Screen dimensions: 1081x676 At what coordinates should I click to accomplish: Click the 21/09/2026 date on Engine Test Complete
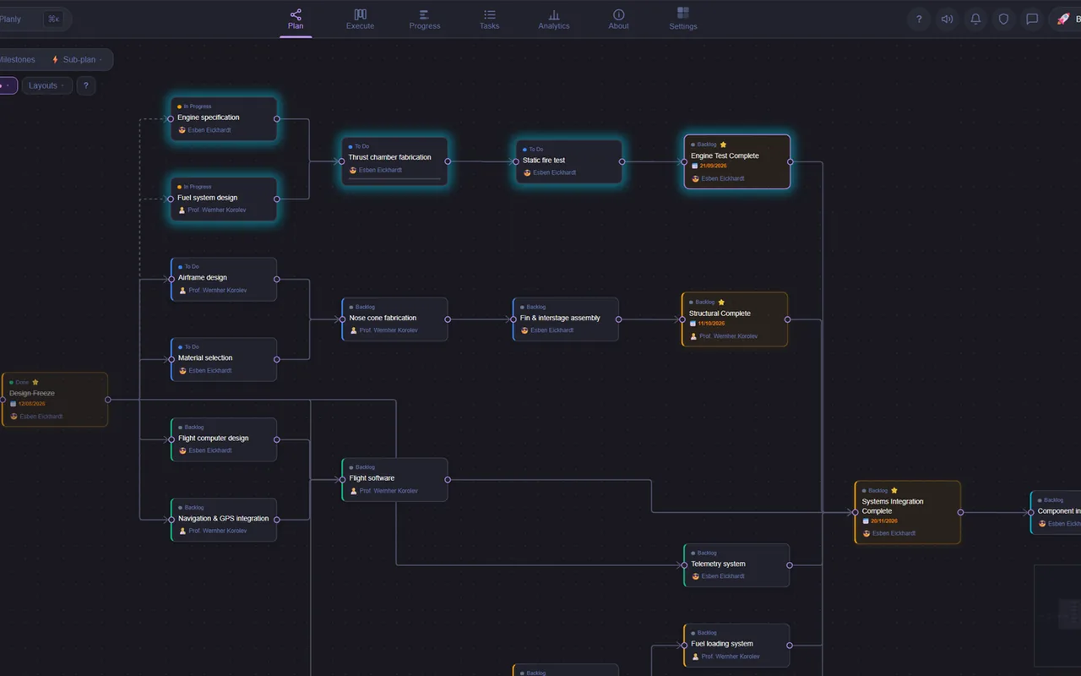tap(713, 166)
